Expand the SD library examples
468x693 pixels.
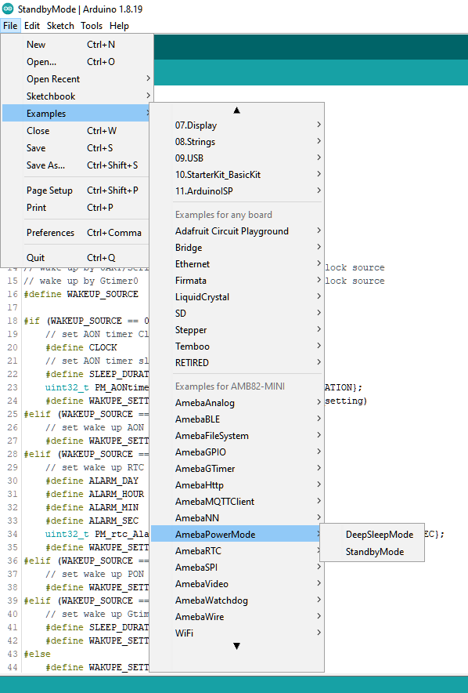pyautogui.click(x=237, y=314)
